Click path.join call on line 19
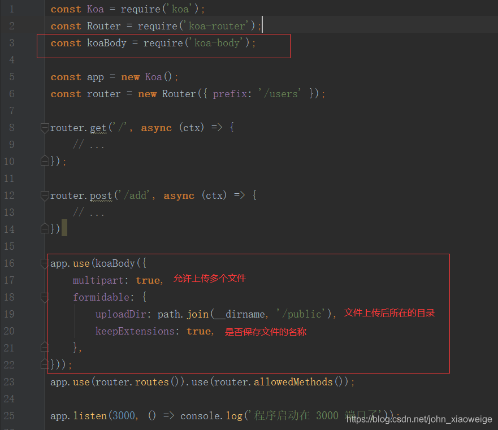The height and width of the screenshot is (430, 498). tap(183, 314)
